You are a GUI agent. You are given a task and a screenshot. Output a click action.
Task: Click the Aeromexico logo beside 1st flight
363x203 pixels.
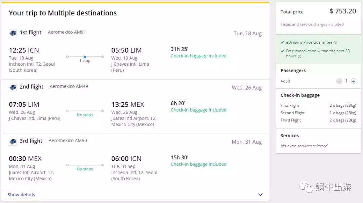[x=13, y=33]
